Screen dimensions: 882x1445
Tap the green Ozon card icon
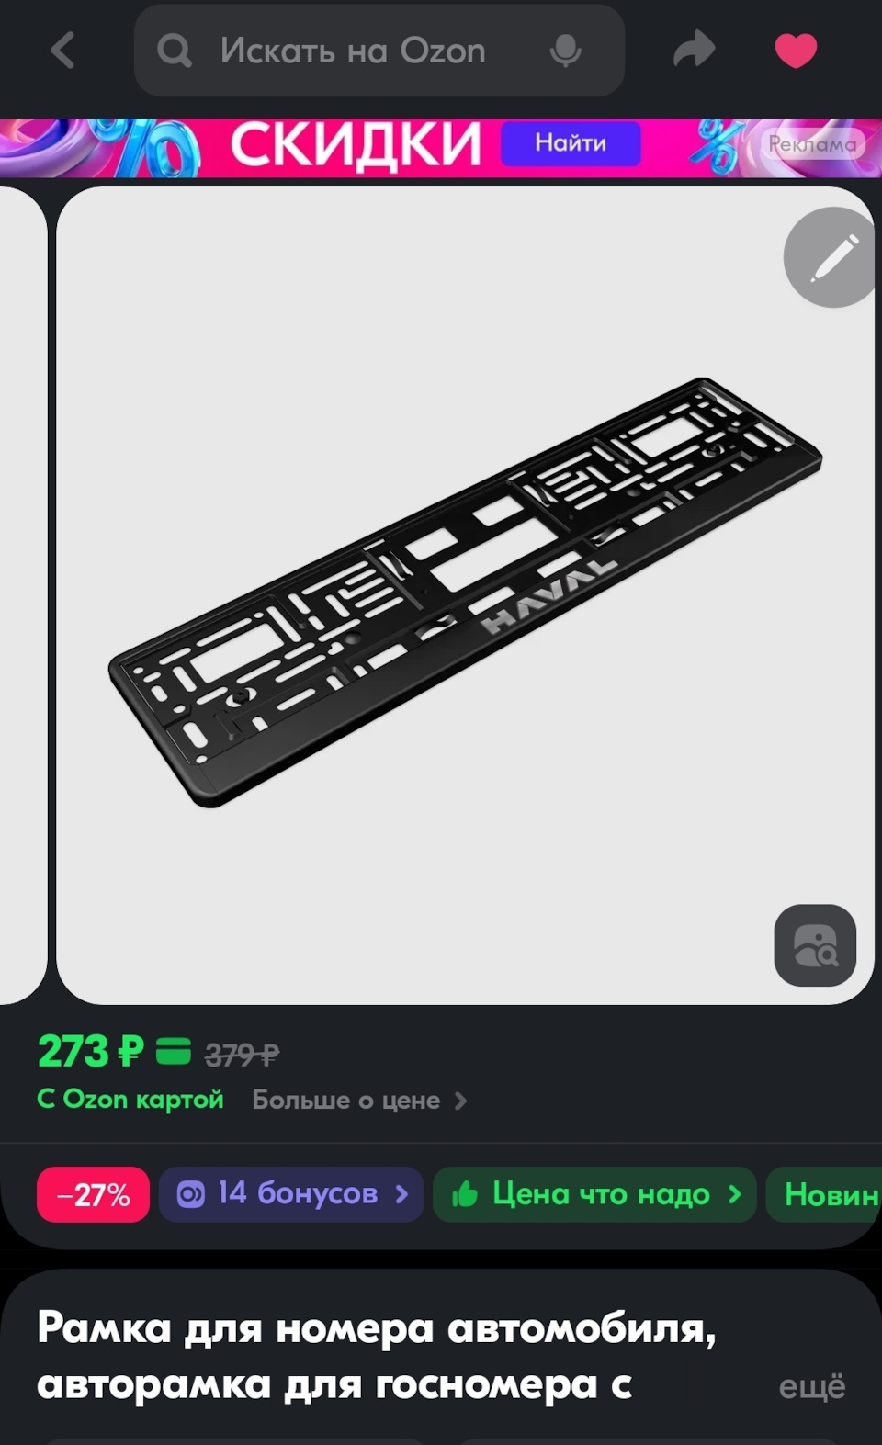coord(173,1051)
